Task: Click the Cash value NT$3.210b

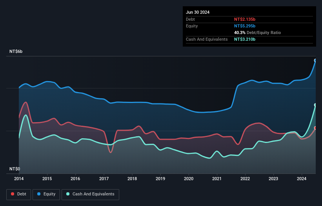Action: click(x=245, y=39)
